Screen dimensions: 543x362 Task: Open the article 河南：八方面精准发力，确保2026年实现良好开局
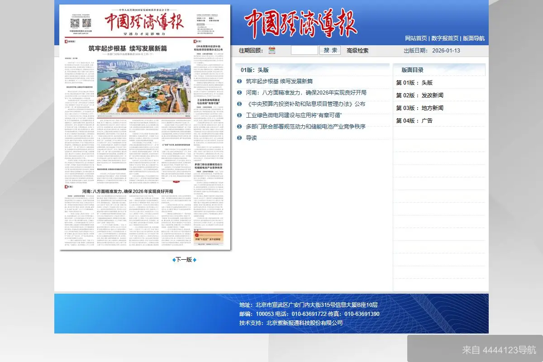tap(305, 93)
